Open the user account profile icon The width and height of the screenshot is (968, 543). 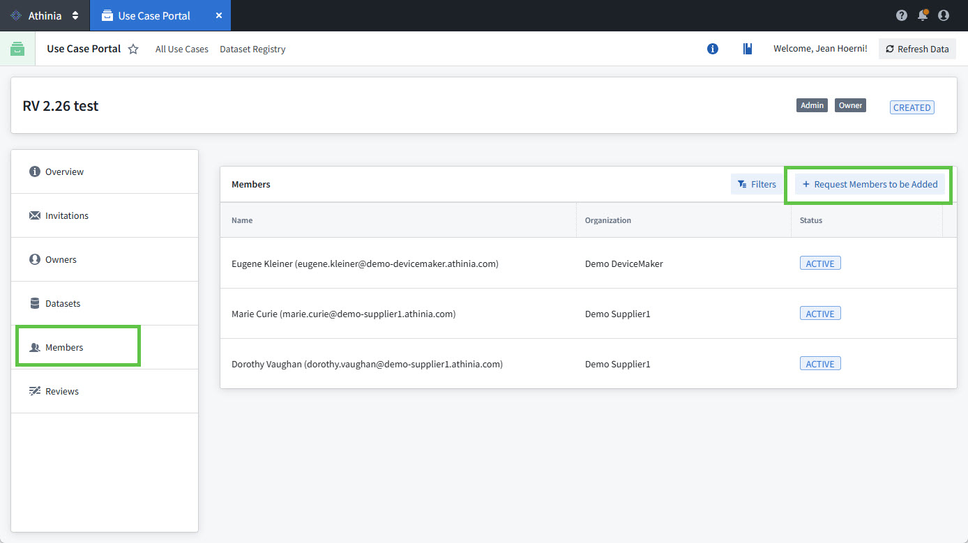944,15
